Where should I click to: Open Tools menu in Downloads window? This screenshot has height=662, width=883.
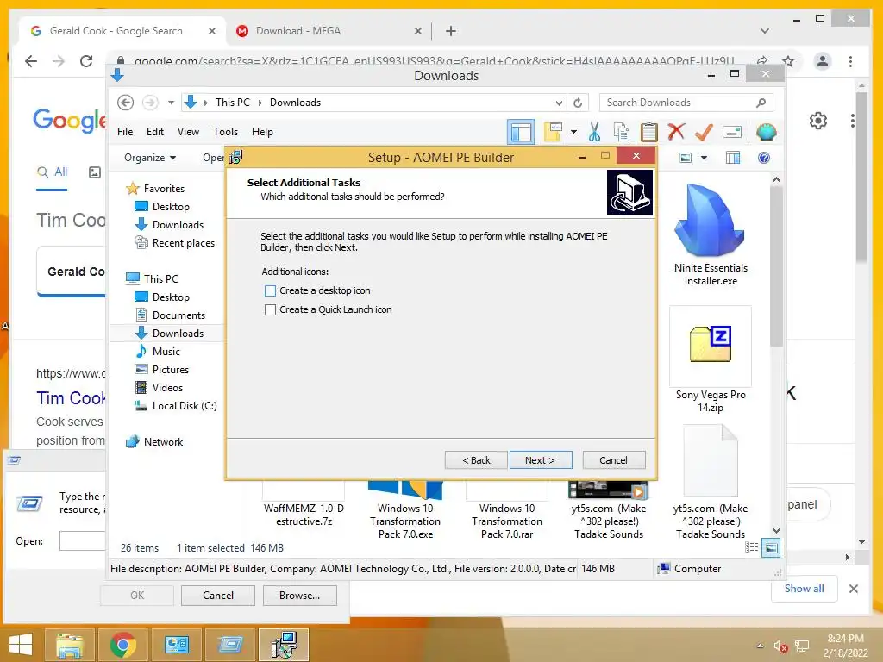click(x=225, y=132)
